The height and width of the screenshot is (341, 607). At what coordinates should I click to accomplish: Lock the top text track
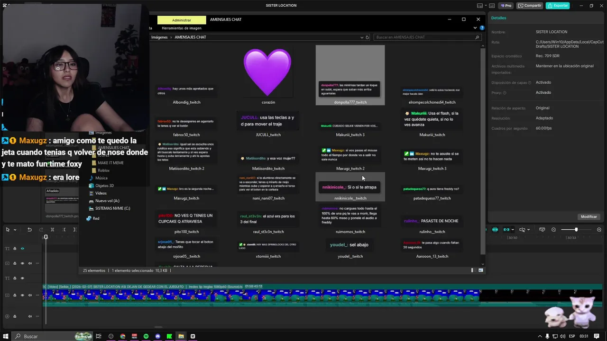tap(15, 249)
